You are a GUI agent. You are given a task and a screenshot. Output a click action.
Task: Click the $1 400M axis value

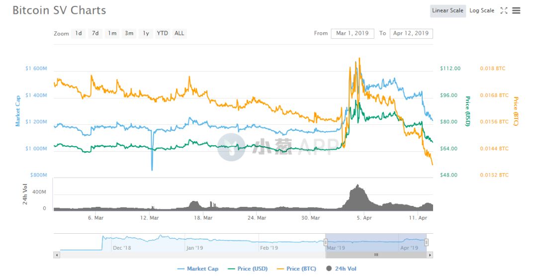(36, 95)
